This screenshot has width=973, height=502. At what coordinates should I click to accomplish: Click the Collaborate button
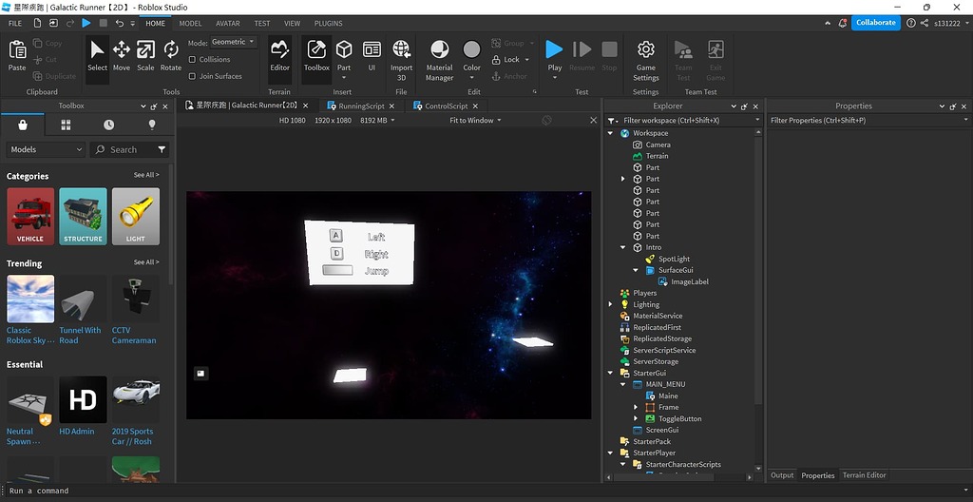(x=875, y=22)
